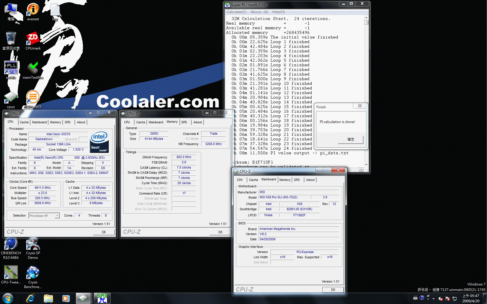Open the Computer desktop icon
The image size is (487, 304).
pos(11,12)
